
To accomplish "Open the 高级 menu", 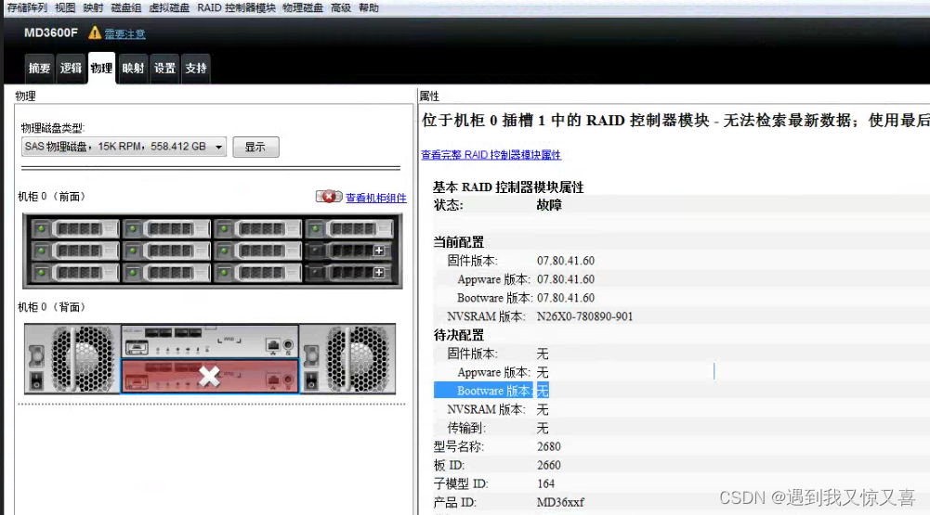I will tap(341, 7).
